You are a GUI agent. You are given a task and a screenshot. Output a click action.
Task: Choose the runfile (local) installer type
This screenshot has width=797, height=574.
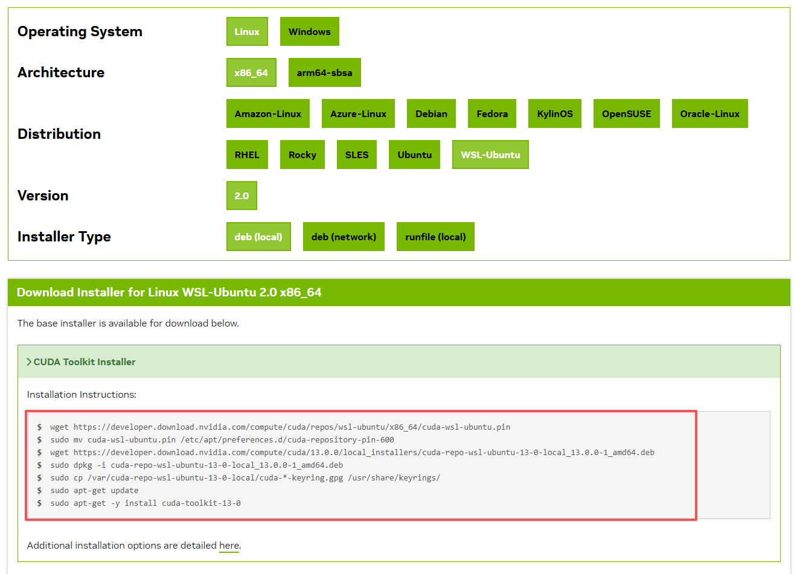click(435, 237)
